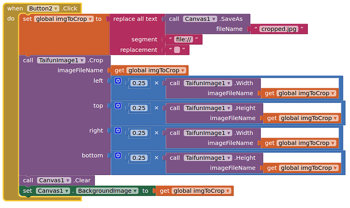The width and height of the screenshot is (350, 208).
Task: Edit the file:// segment text field
Action: (x=184, y=40)
